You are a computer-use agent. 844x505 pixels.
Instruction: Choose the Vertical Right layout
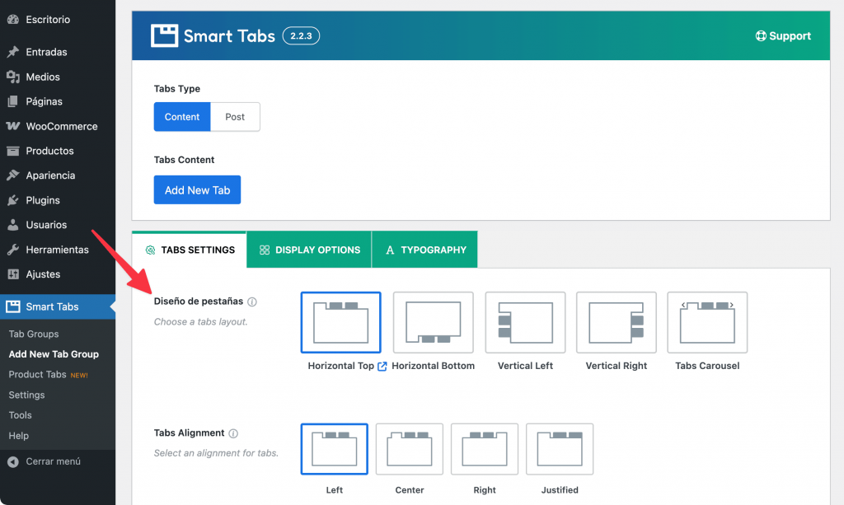pos(617,322)
